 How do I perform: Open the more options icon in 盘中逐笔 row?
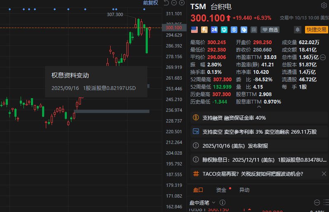click(x=317, y=203)
